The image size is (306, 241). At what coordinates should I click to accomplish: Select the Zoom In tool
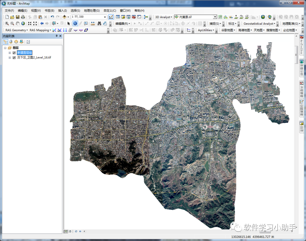[7, 24]
